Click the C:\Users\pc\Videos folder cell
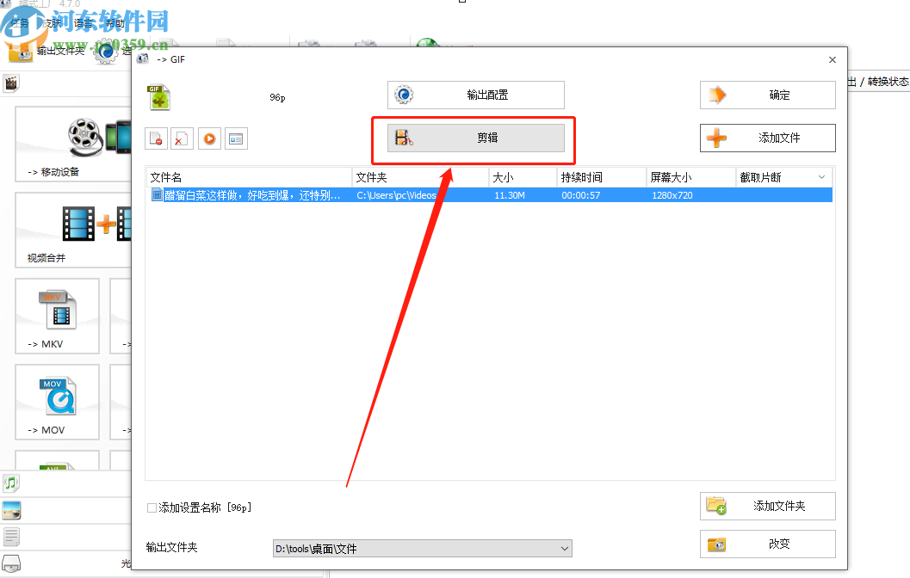The image size is (910, 578). (x=396, y=195)
